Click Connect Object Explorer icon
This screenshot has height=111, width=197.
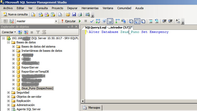[x=20, y=32]
